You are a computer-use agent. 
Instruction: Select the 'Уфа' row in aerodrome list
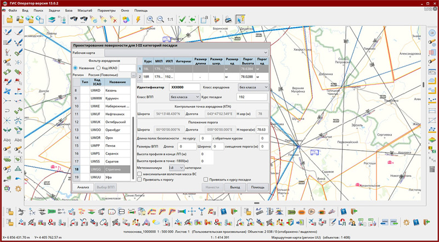coord(102,177)
